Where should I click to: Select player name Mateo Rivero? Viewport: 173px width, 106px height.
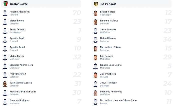[17, 21]
